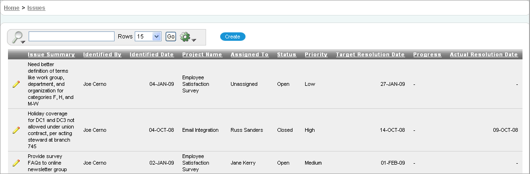Click the Target Resolution Date column header
Screen dimensions: 530x174
point(370,54)
